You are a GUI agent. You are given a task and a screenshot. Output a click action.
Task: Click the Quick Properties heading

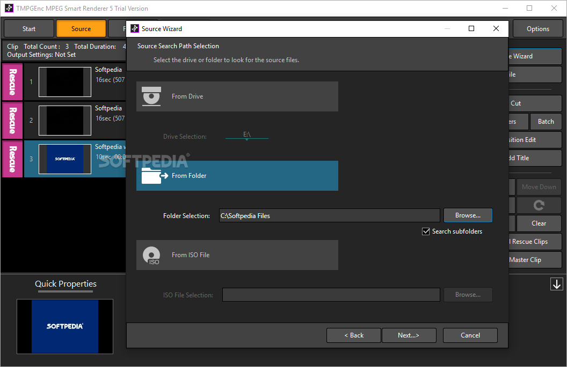[66, 283]
